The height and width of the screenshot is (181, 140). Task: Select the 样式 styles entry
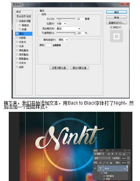pos(24,12)
